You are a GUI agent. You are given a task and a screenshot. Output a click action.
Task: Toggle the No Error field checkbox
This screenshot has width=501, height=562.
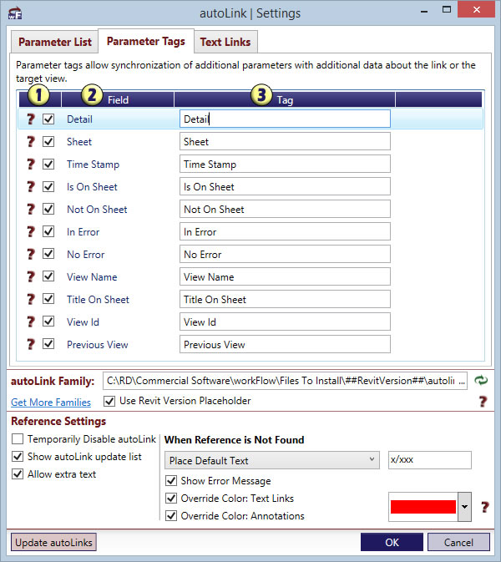pyautogui.click(x=48, y=255)
